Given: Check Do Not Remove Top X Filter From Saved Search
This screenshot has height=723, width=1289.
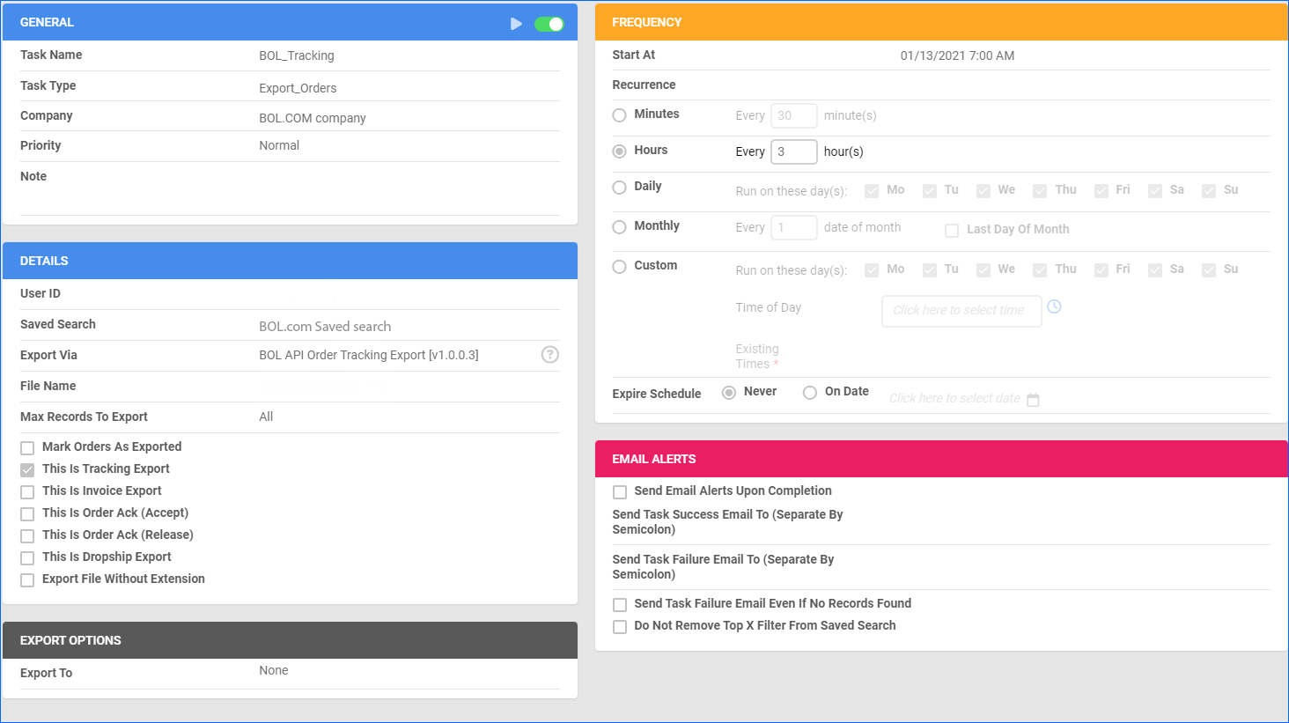Looking at the screenshot, I should (x=620, y=625).
